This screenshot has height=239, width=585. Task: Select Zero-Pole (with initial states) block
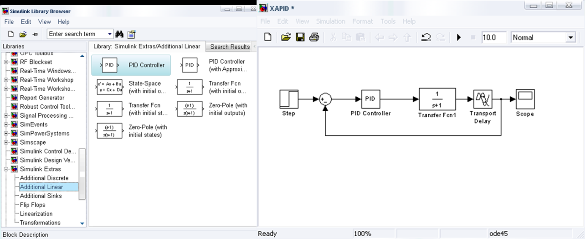click(132, 131)
